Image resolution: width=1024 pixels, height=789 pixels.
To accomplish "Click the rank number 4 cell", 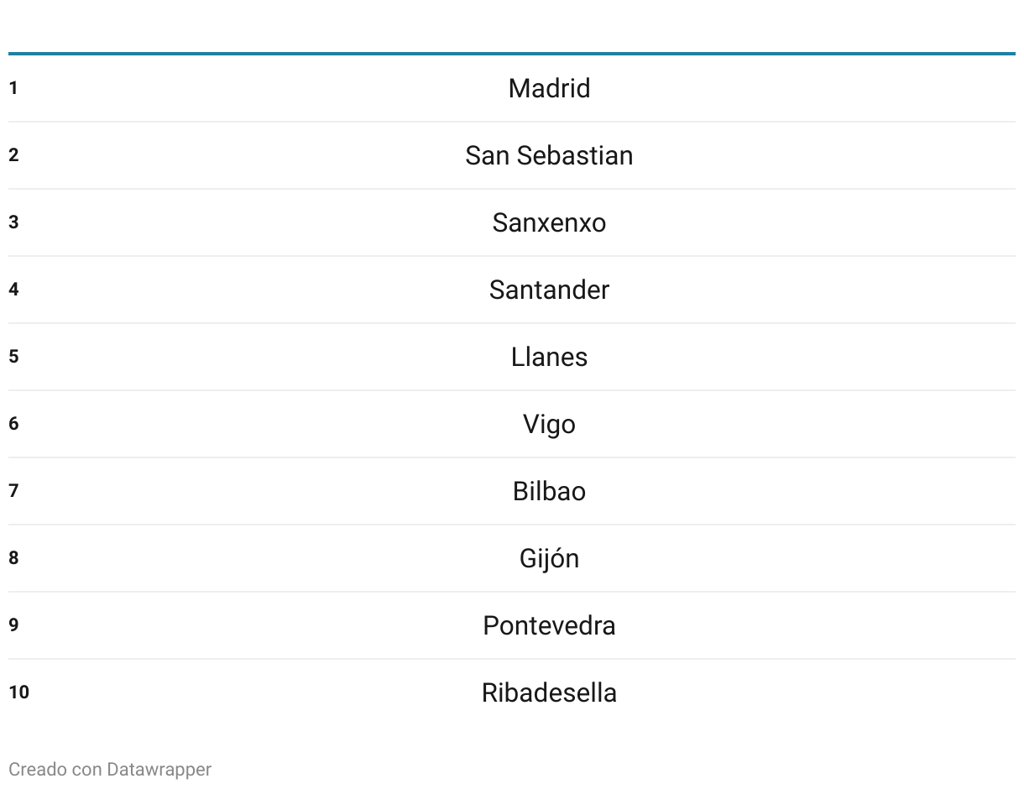I will [x=13, y=290].
